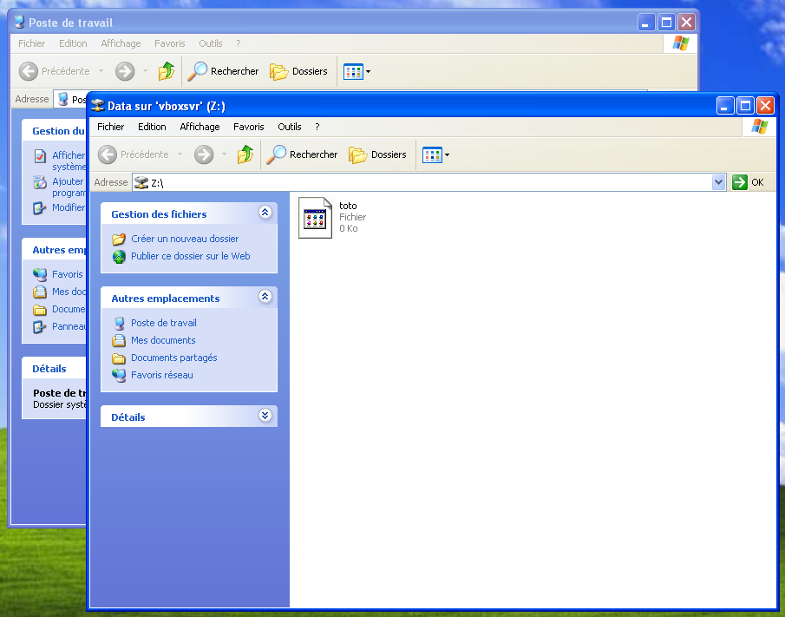Collapse the Autres emplacements panel

[x=265, y=297]
